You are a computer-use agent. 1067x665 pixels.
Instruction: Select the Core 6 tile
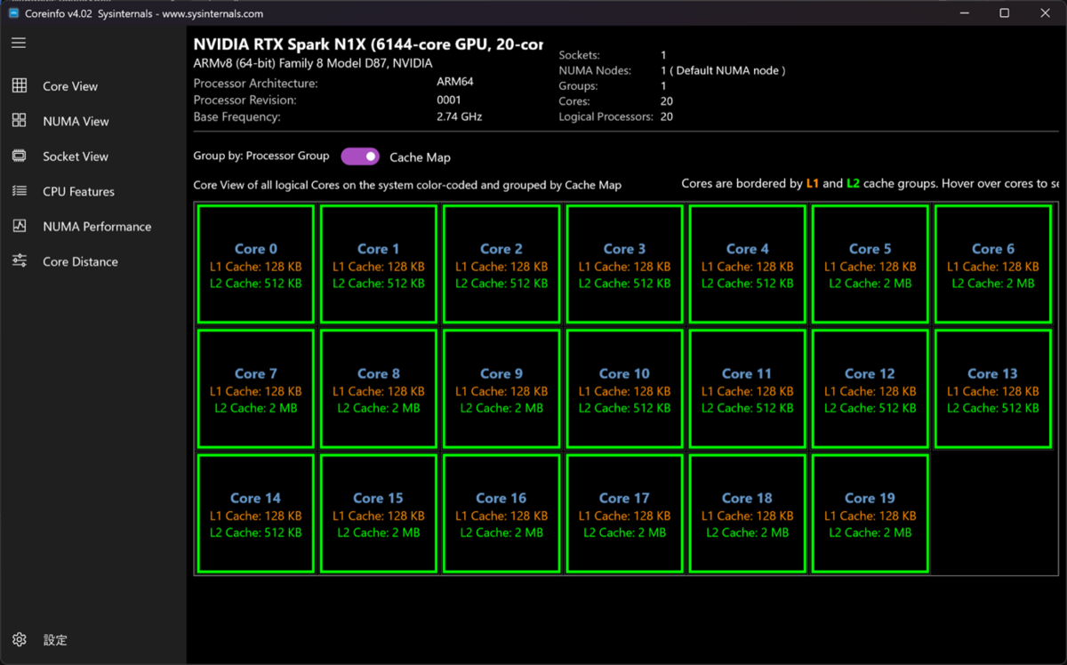pyautogui.click(x=993, y=264)
